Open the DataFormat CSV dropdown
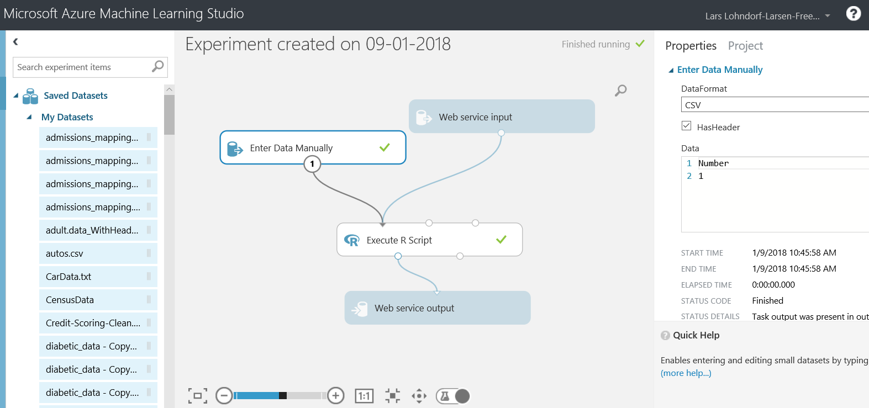869x408 pixels. tap(775, 105)
